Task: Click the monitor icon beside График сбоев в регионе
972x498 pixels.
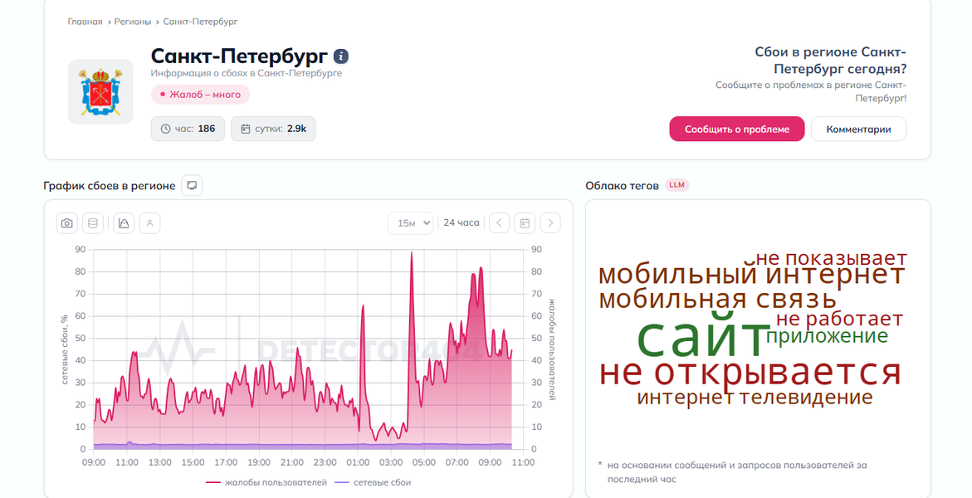Action: point(193,185)
